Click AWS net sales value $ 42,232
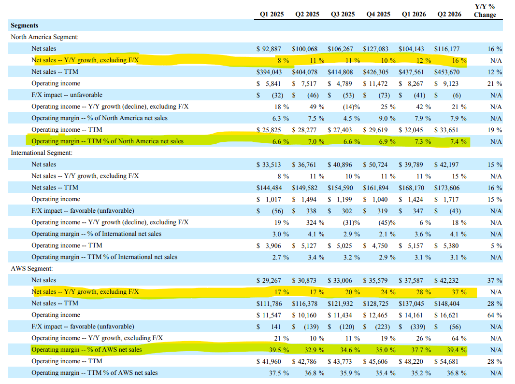515x384 pixels. [x=446, y=280]
